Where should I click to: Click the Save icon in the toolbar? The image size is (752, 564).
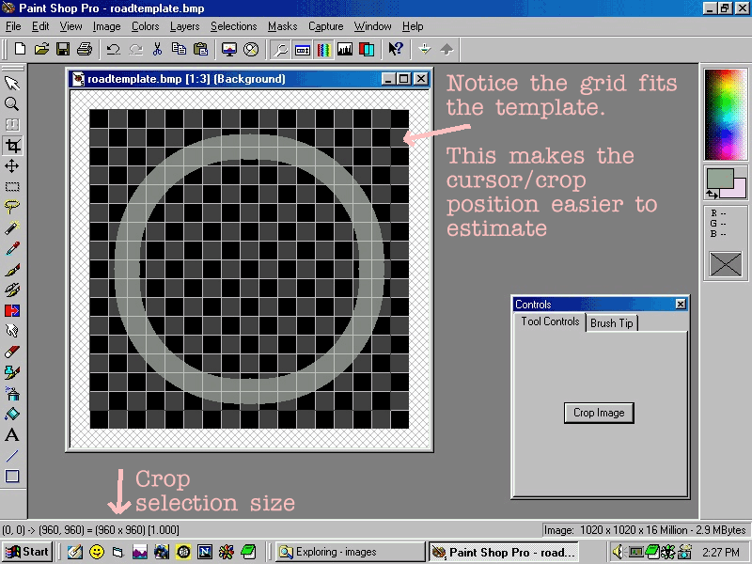[63, 49]
